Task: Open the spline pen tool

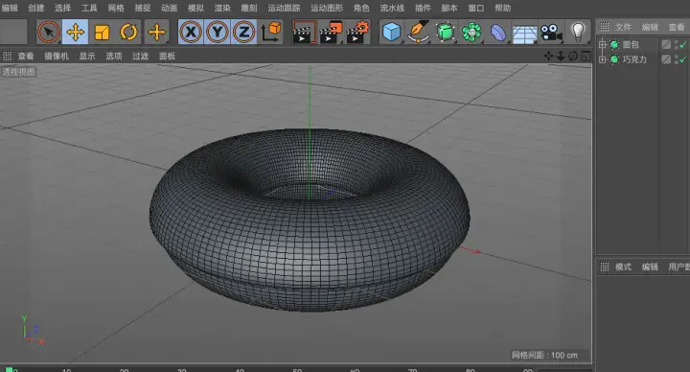Action: click(x=418, y=33)
